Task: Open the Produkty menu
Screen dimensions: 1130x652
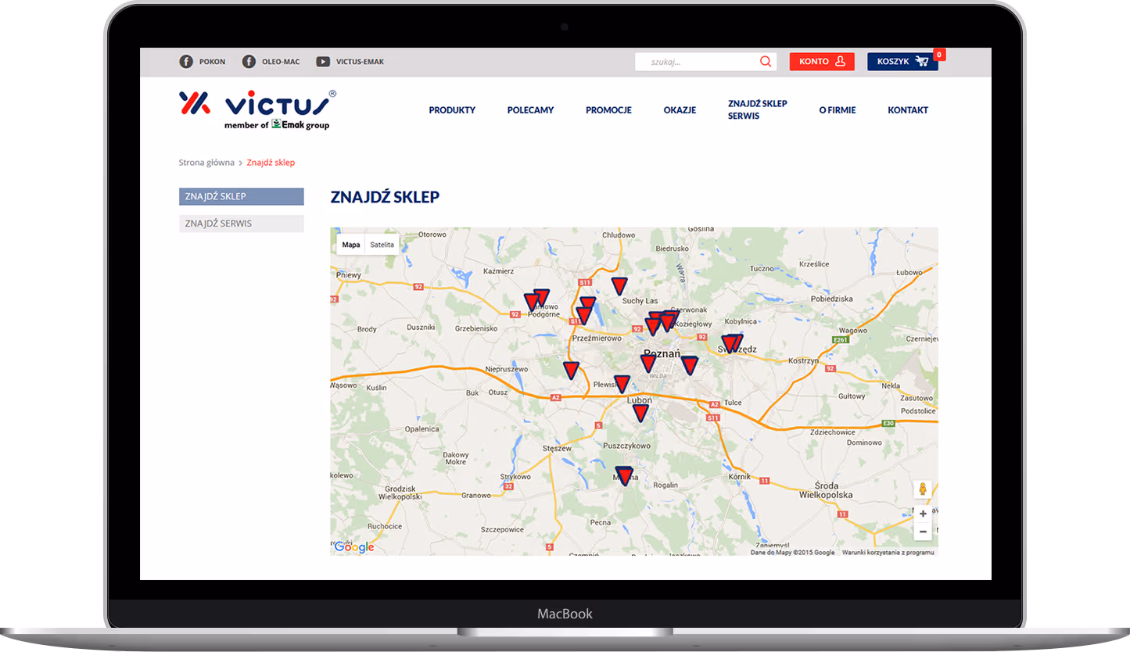Action: coord(452,110)
